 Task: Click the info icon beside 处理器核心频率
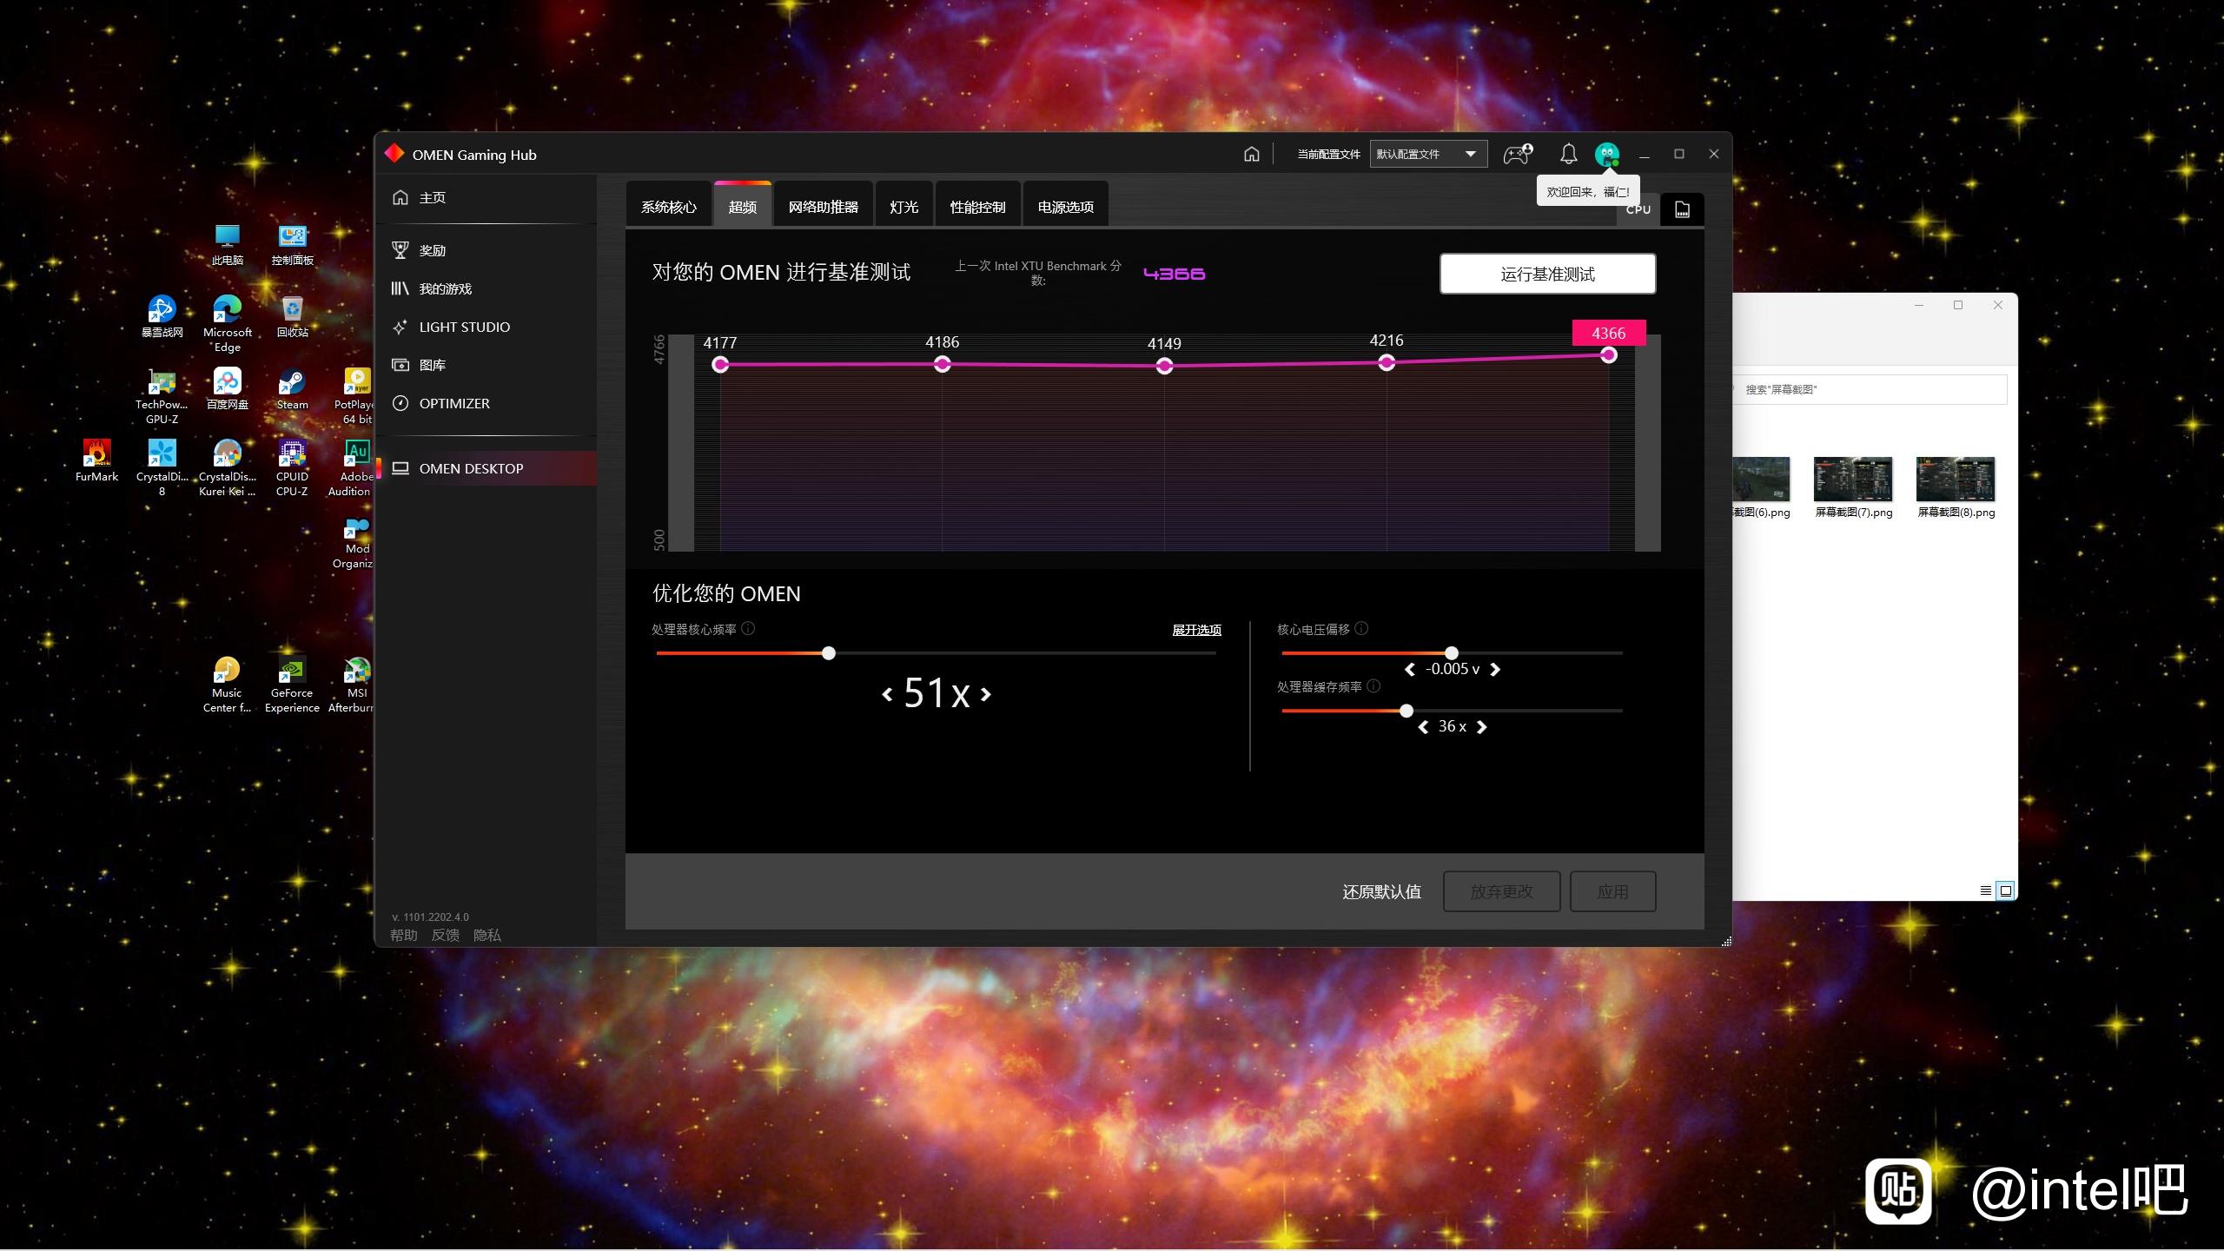[x=748, y=629]
